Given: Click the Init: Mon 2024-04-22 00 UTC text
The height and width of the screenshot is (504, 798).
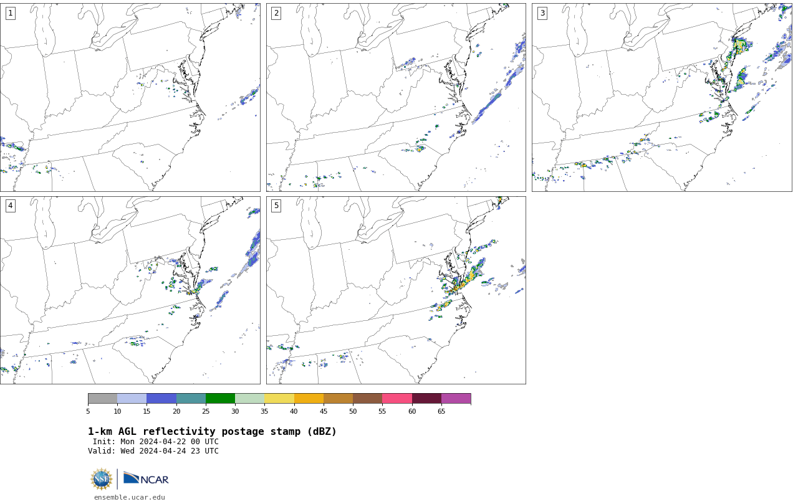Looking at the screenshot, I should point(156,442).
